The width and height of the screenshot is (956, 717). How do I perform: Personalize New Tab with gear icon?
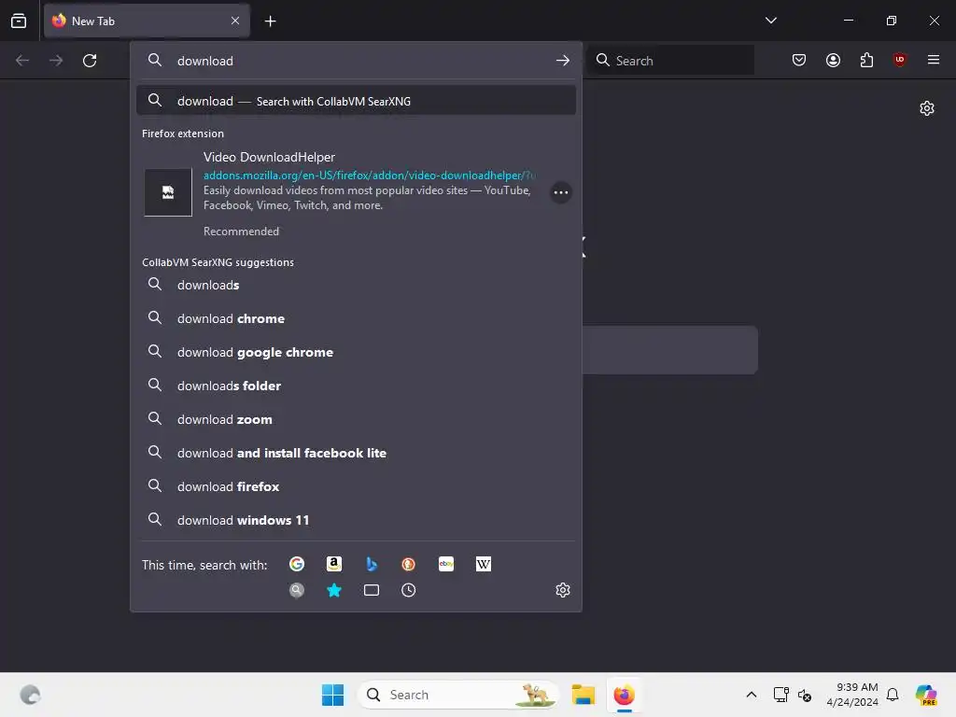(927, 108)
